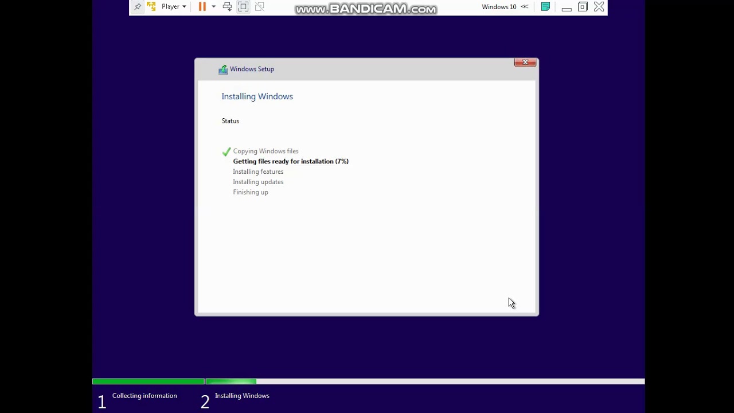The height and width of the screenshot is (413, 734).
Task: Open the green notes/message log icon
Action: [545, 7]
